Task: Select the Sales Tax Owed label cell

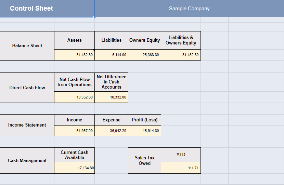Action: pyautogui.click(x=144, y=161)
